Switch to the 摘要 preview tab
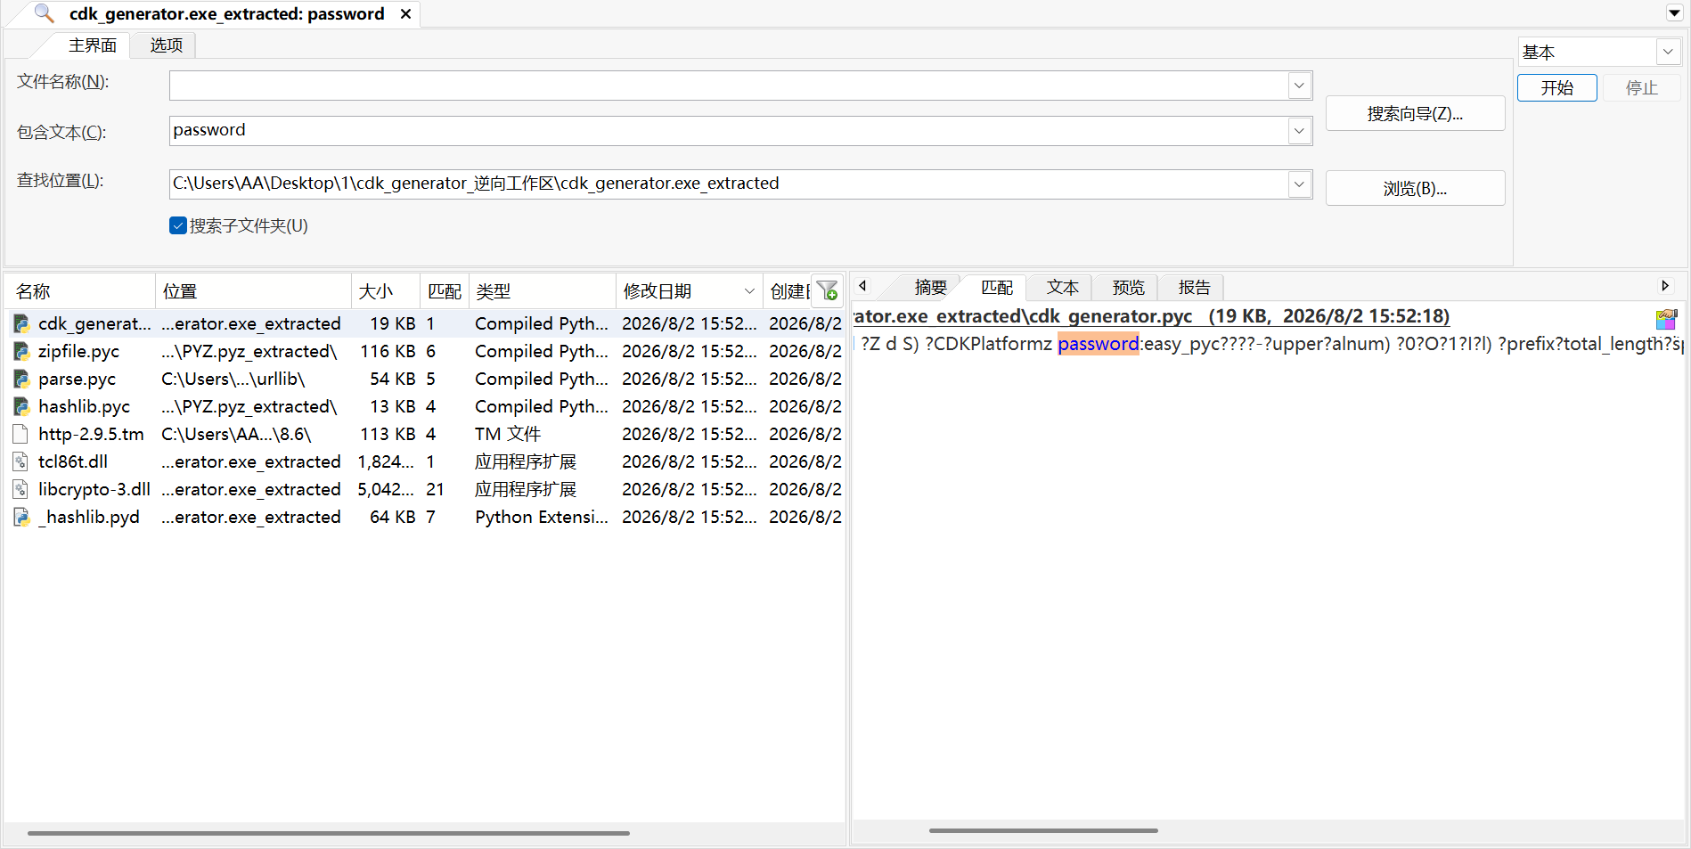 pos(930,288)
